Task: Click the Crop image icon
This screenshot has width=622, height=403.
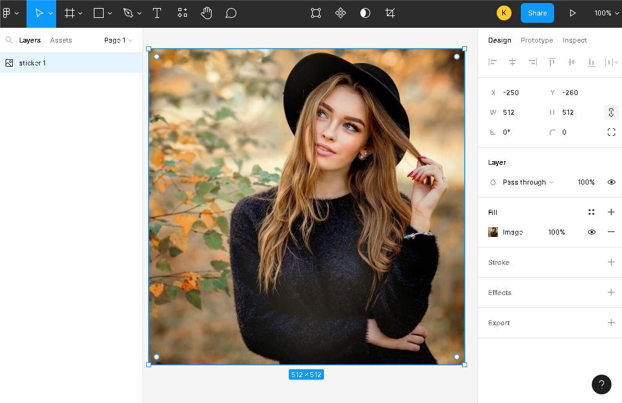Action: click(390, 13)
